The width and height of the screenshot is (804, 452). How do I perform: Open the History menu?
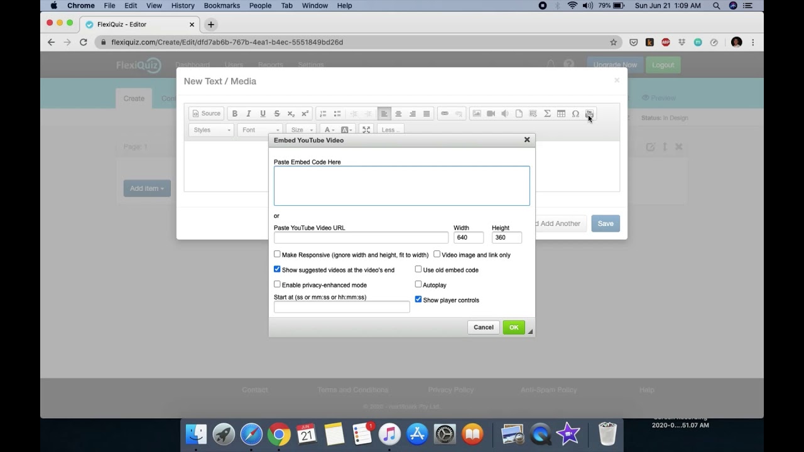(183, 6)
